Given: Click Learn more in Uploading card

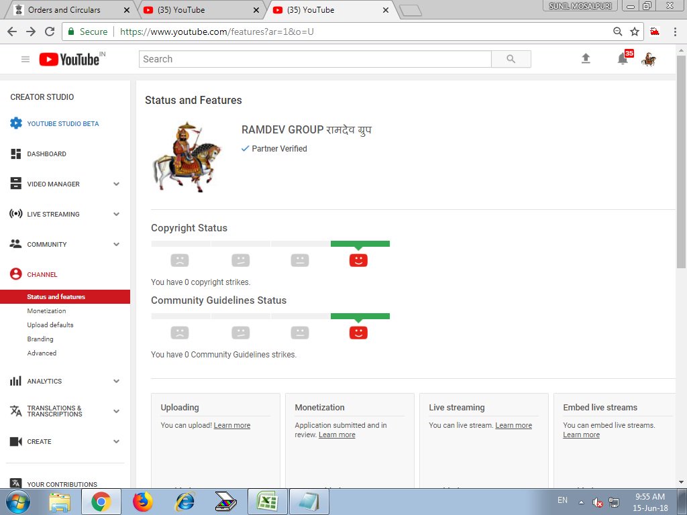Looking at the screenshot, I should (x=231, y=425).
